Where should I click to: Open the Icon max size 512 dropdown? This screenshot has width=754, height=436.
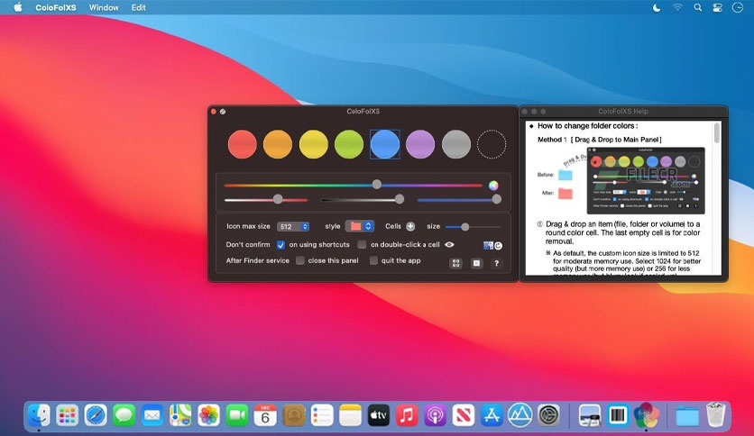[x=293, y=226]
